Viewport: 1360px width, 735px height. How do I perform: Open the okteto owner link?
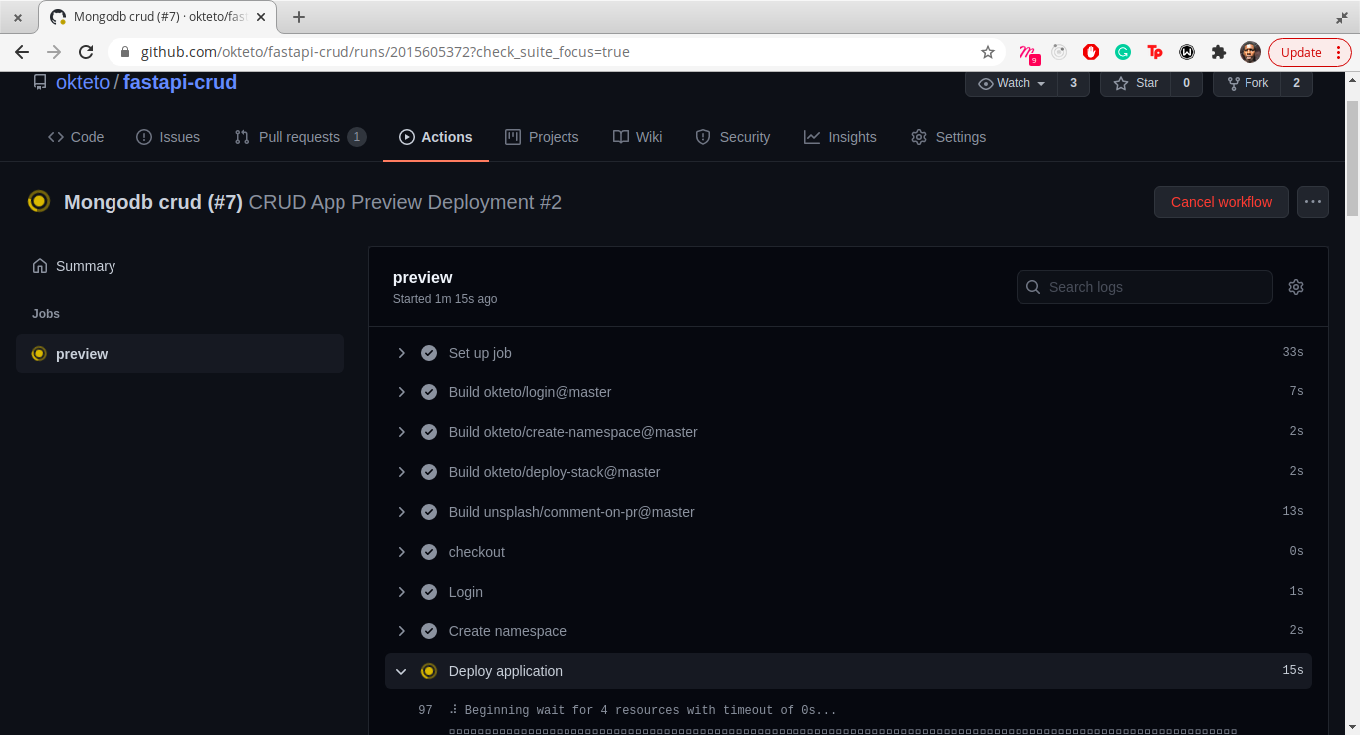pyautogui.click(x=83, y=82)
